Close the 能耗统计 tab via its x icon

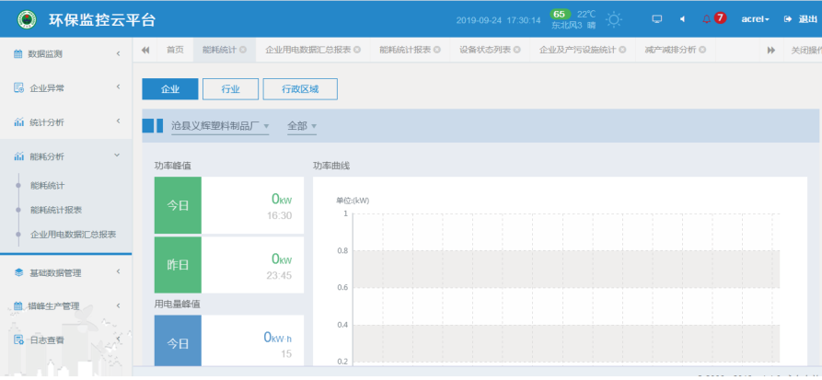243,50
